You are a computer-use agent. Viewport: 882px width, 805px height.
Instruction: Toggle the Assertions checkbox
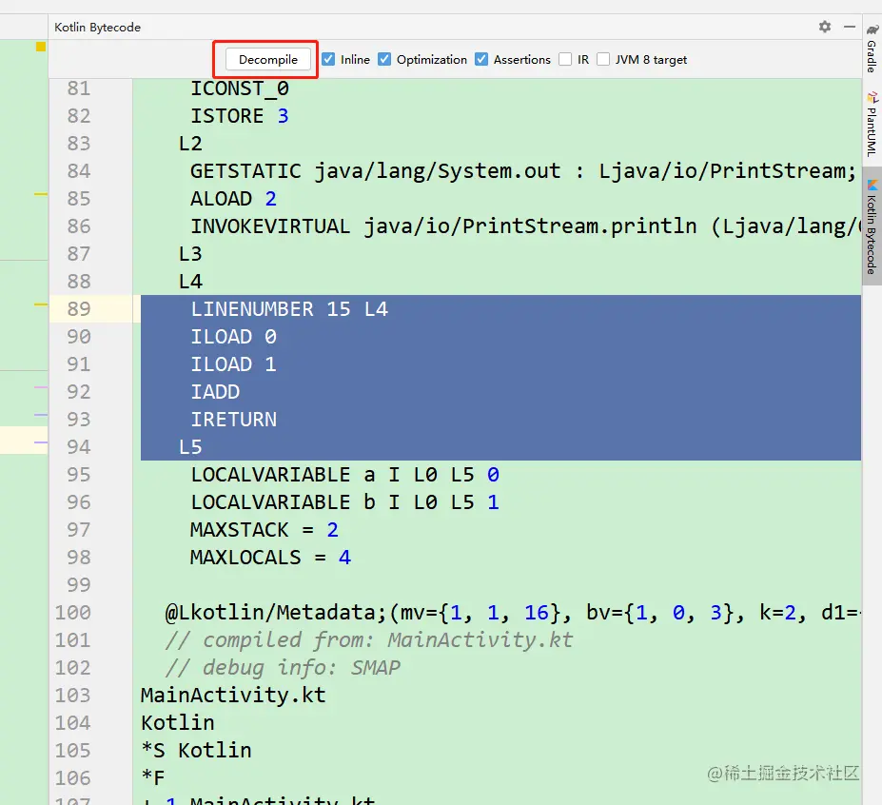pyautogui.click(x=481, y=60)
